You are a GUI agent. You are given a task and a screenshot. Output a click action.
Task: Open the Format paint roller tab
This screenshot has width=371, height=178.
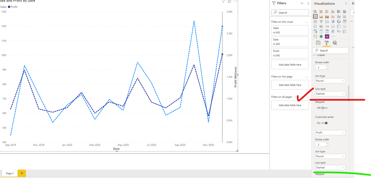pyautogui.click(x=326, y=43)
